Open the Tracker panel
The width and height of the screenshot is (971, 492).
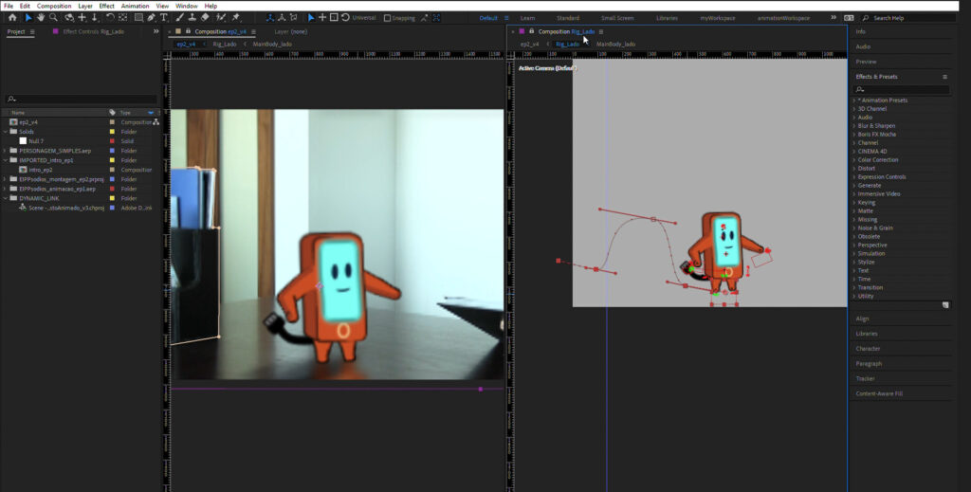[864, 378]
